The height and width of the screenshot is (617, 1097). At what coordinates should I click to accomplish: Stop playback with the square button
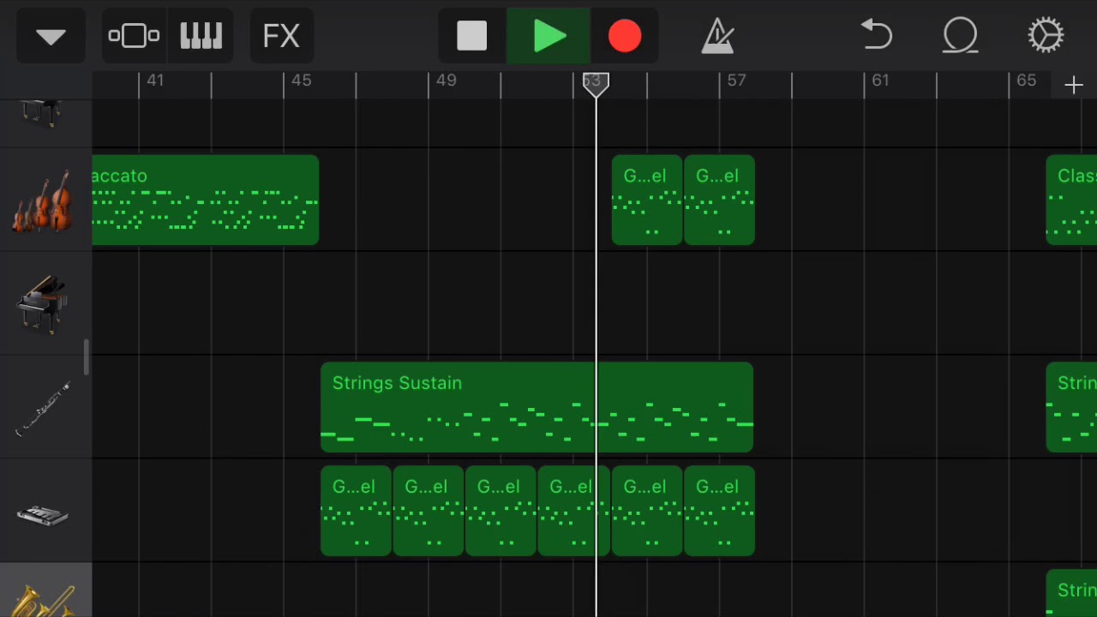point(472,36)
